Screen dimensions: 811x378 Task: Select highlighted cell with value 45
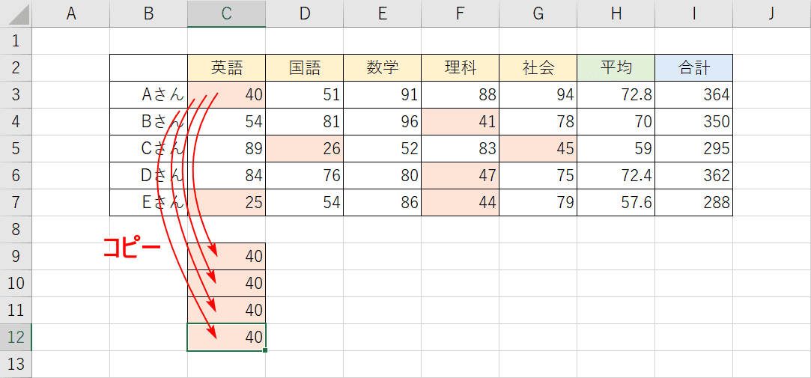click(538, 148)
